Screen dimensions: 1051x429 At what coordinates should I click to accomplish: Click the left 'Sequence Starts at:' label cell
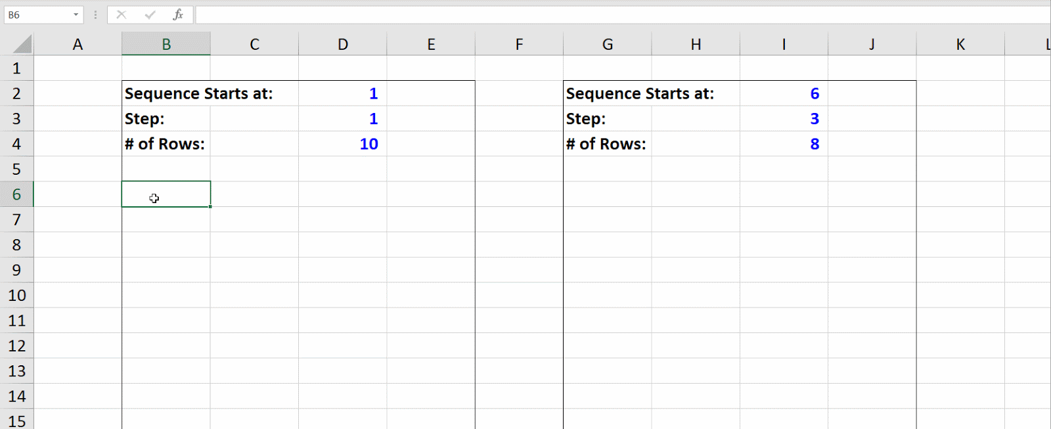198,94
